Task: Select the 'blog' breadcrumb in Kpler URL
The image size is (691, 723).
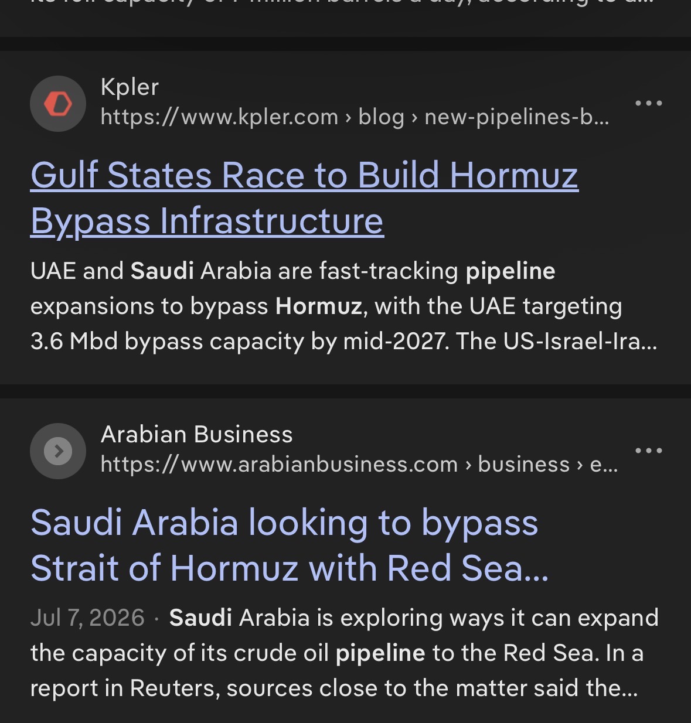Action: pos(381,117)
